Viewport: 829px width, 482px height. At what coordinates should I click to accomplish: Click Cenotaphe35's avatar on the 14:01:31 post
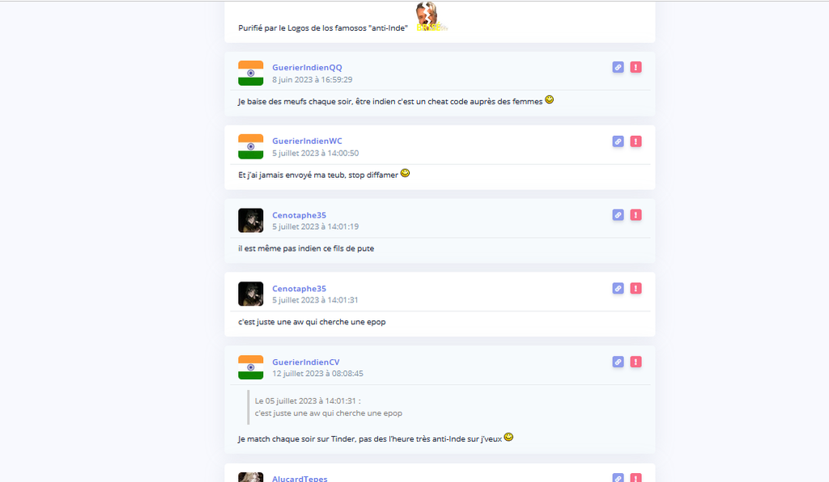pyautogui.click(x=251, y=294)
